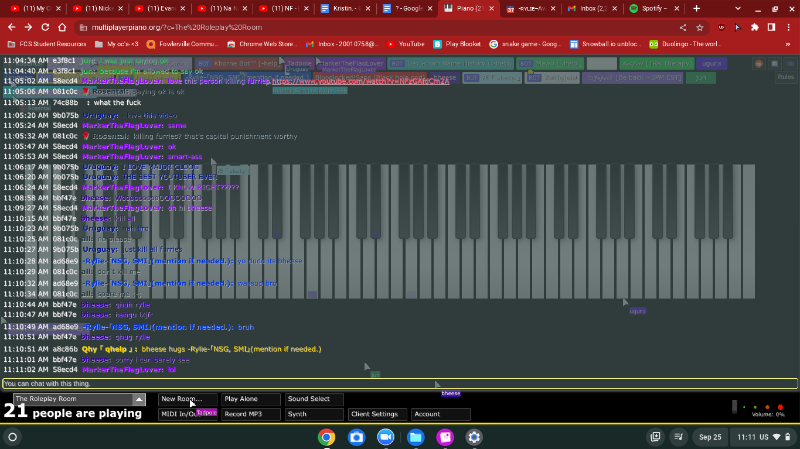Open the Files app in the shelf
Screen dimensions: 800x449
coord(416,437)
